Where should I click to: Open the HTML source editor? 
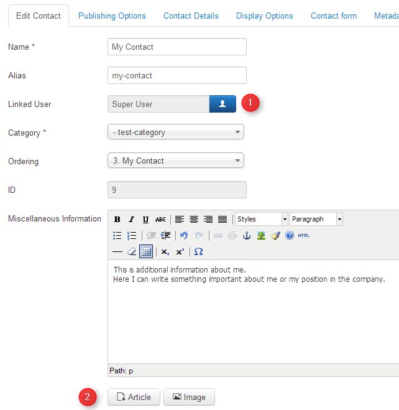pos(304,236)
